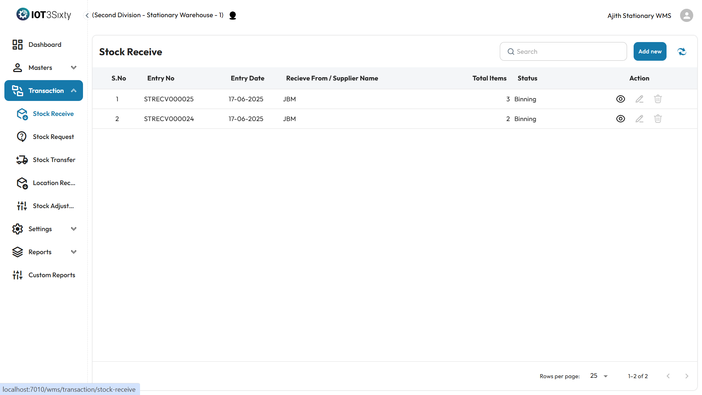This screenshot has height=395, width=702.
Task: Delete entry STRECV000024 using trash icon
Action: [658, 119]
